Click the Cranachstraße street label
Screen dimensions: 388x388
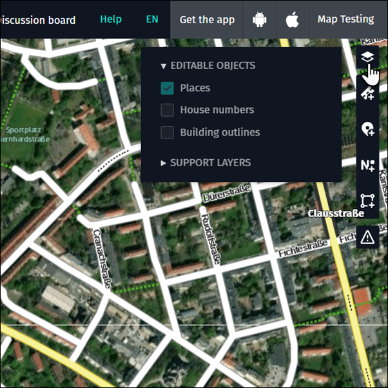102,258
